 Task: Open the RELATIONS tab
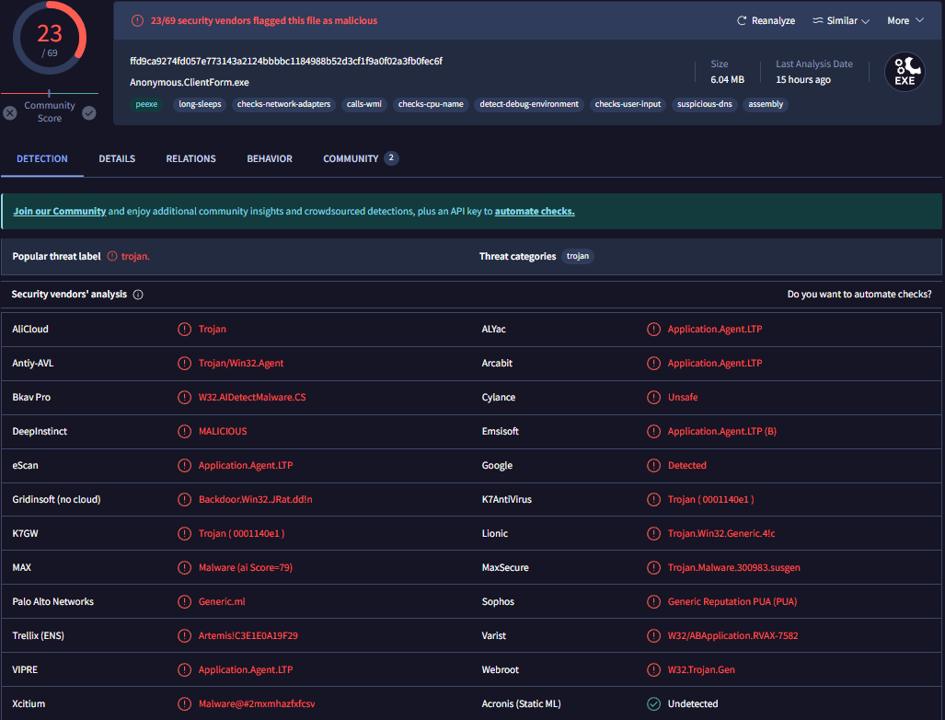pyautogui.click(x=191, y=158)
